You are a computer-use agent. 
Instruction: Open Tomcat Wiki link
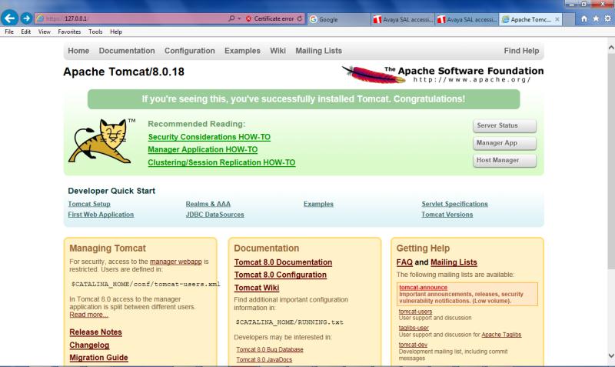pos(257,288)
